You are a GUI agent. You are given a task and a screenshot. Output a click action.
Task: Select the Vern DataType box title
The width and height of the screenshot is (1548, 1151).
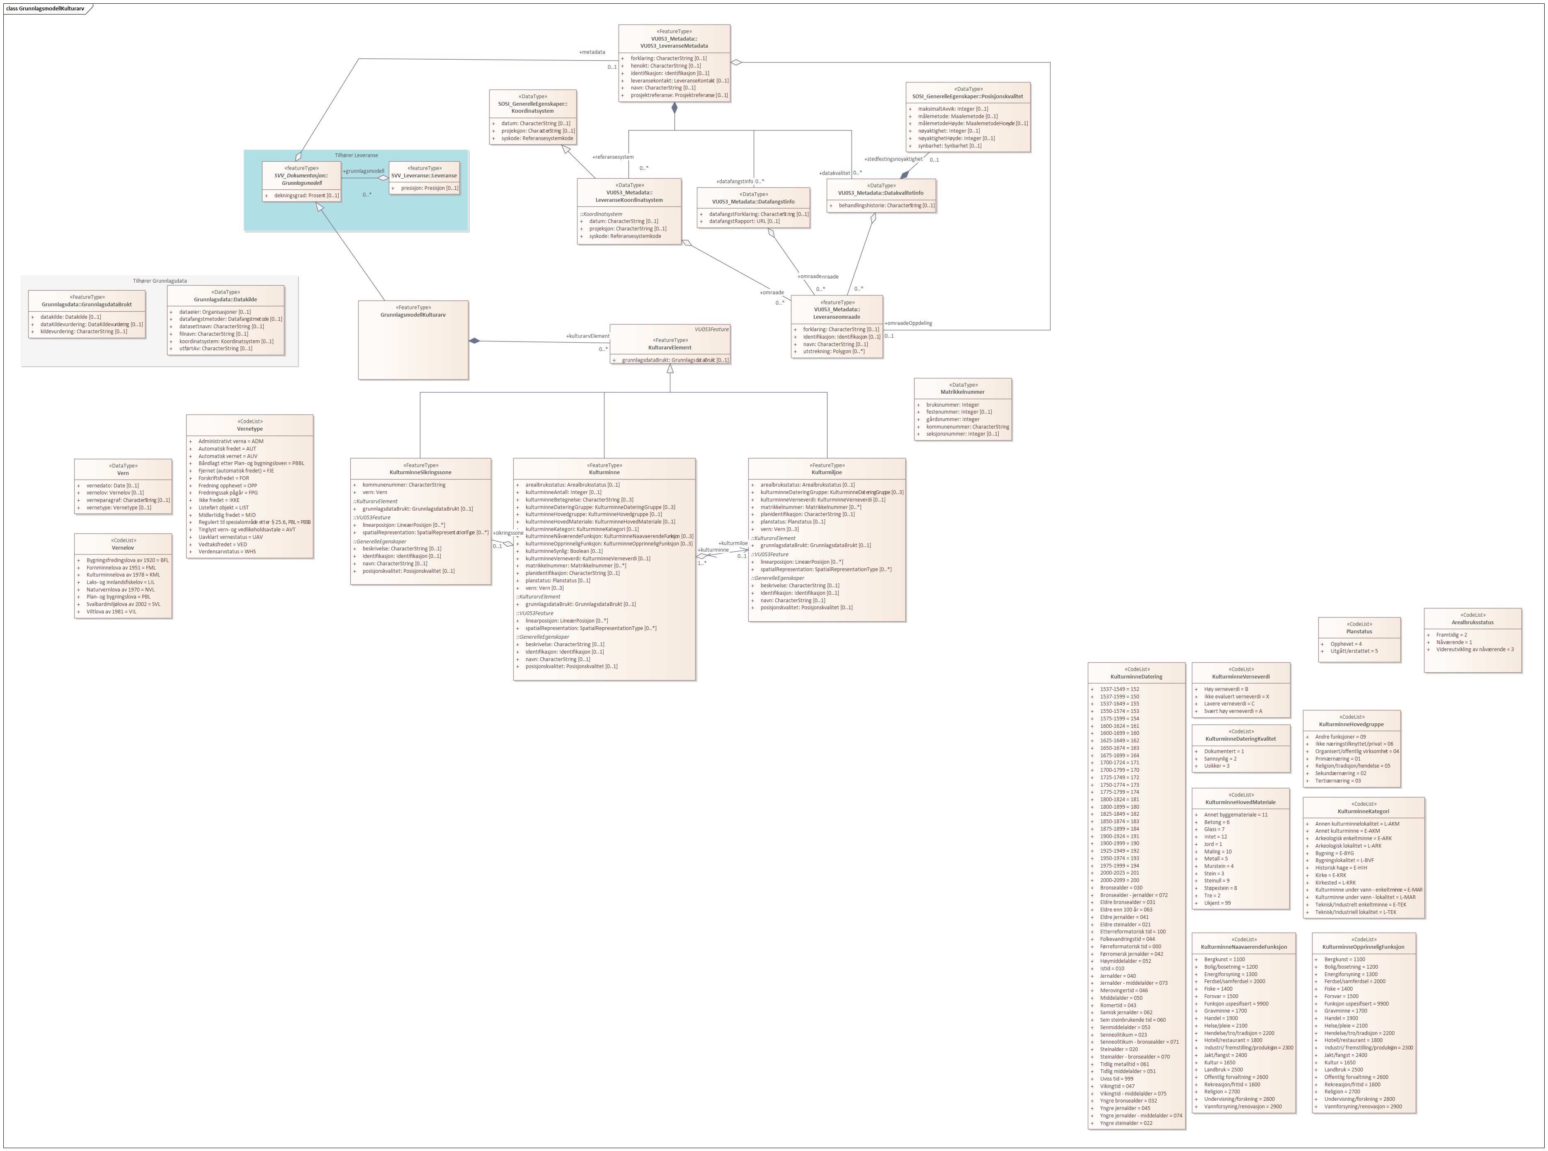pyautogui.click(x=123, y=473)
